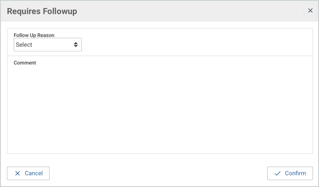
Task: Click the checkmark icon beside Confirm
Action: tap(278, 173)
